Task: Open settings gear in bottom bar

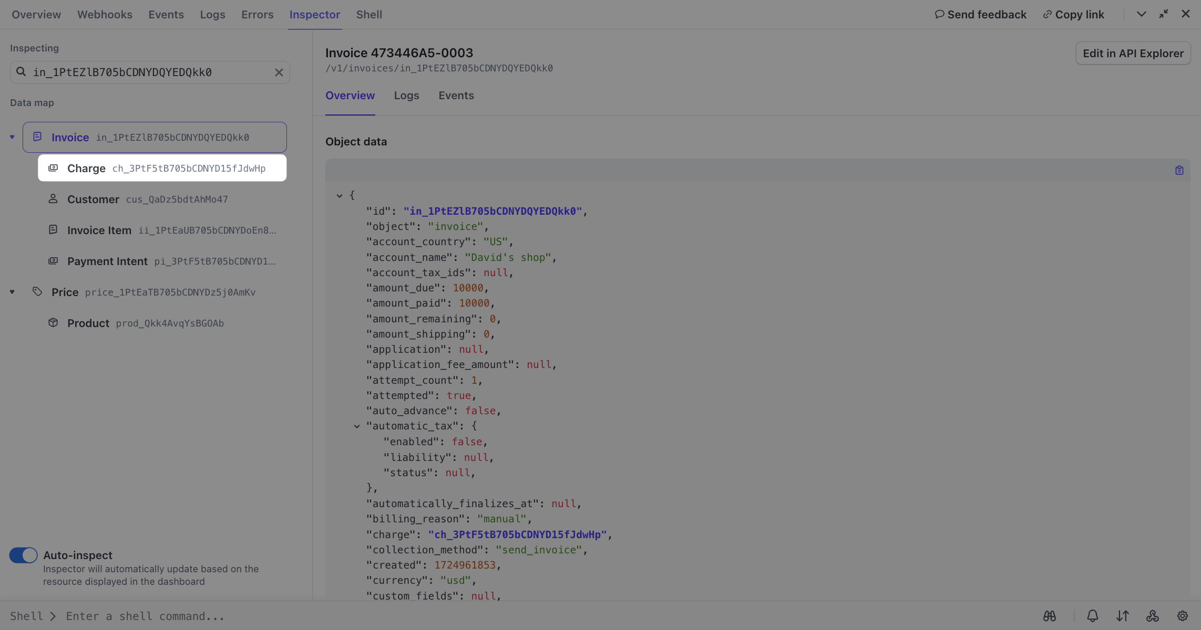Action: coord(1182,616)
